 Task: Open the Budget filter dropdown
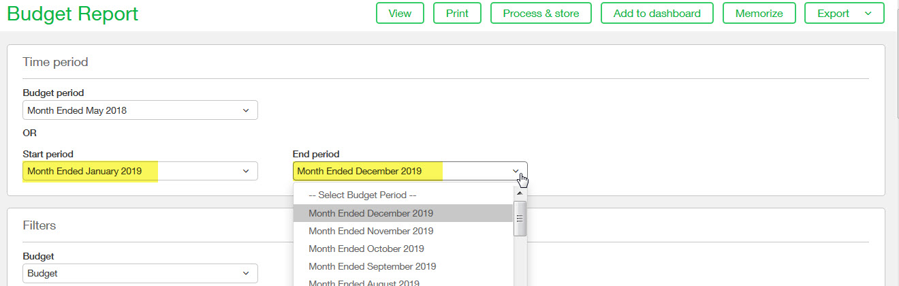[140, 274]
